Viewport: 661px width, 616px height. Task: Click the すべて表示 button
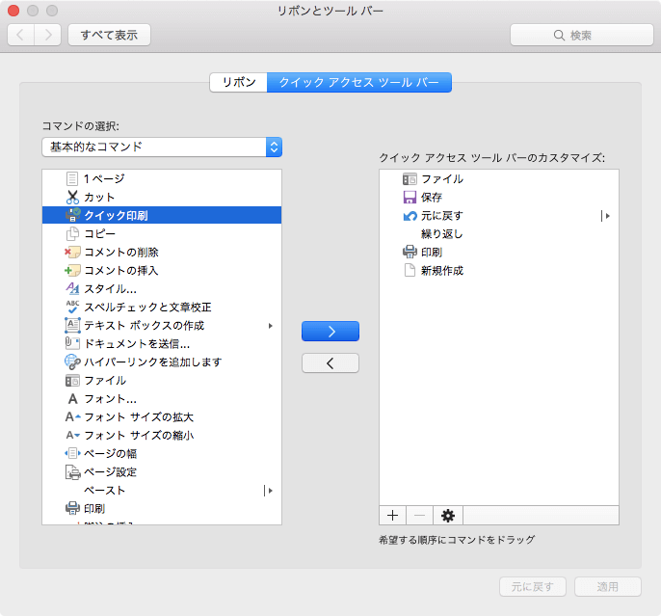coord(109,35)
